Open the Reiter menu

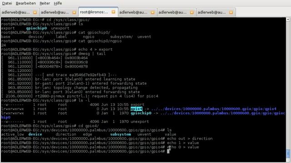coord(45,3)
